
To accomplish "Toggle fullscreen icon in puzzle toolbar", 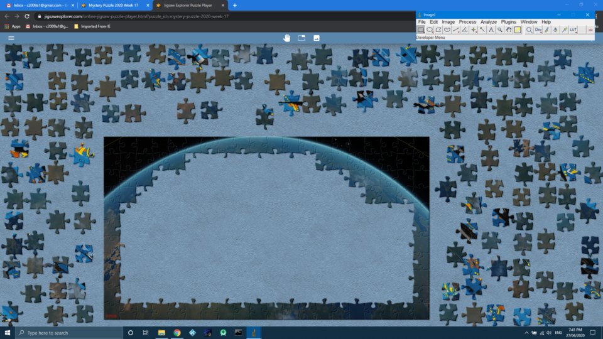I will pyautogui.click(x=301, y=38).
